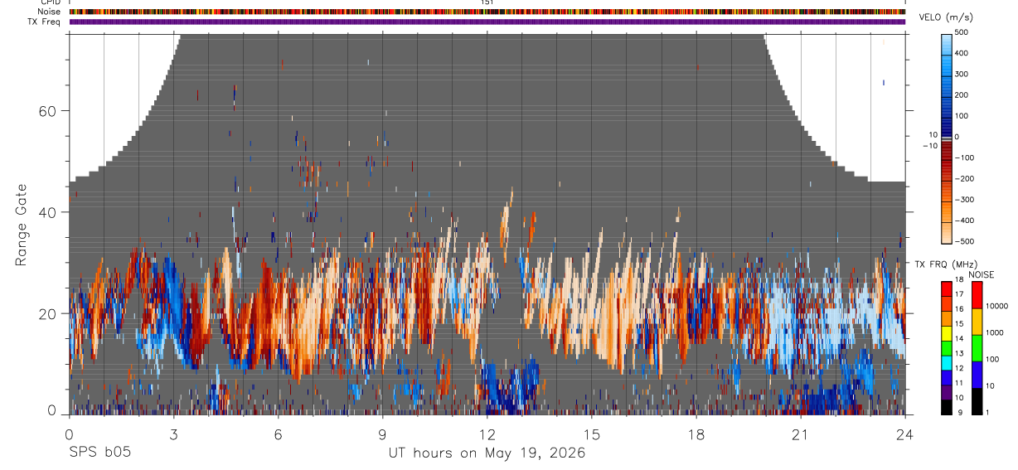Click the 6 tick on UT hours axis
Viewport: 1018px width, 470px height.
coord(278,433)
